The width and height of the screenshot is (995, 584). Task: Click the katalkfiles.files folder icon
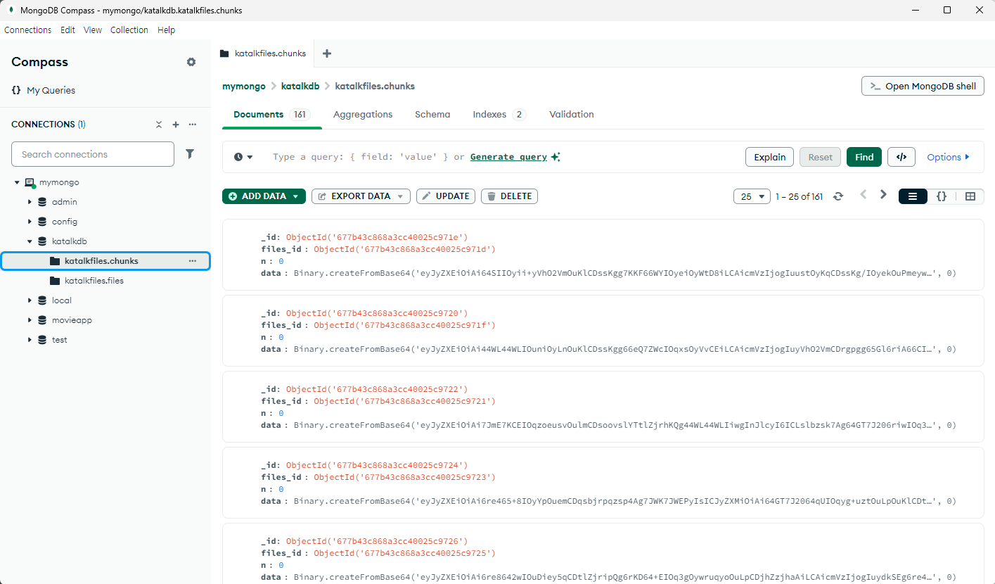[55, 281]
